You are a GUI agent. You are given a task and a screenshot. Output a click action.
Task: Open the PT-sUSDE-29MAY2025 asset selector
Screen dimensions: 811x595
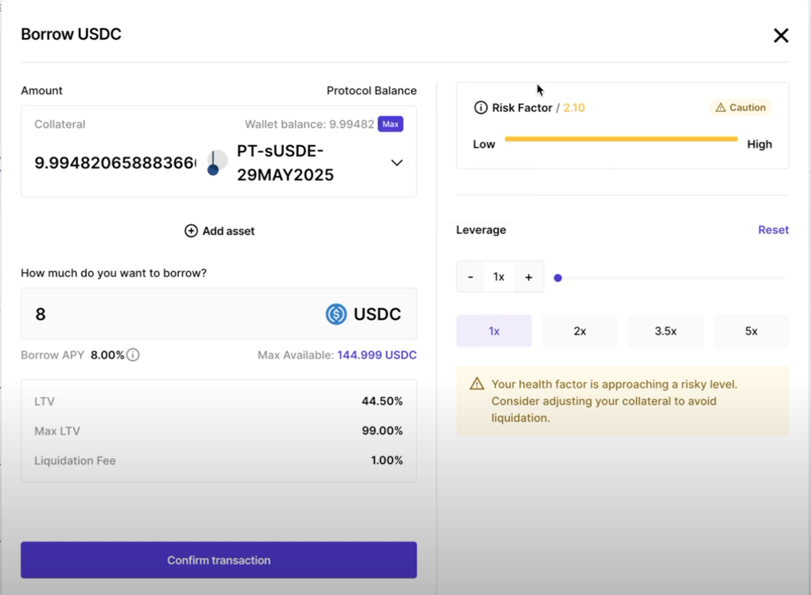click(x=285, y=163)
